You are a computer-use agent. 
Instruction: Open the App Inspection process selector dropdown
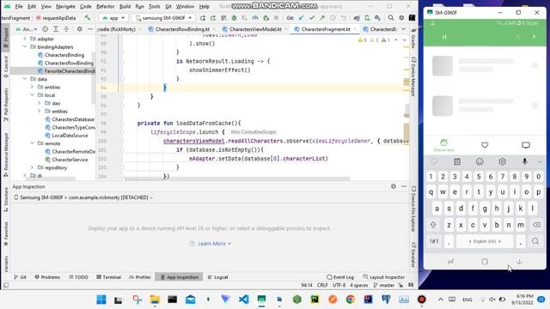pos(83,197)
